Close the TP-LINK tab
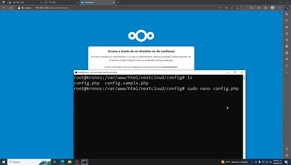 coord(77,2)
